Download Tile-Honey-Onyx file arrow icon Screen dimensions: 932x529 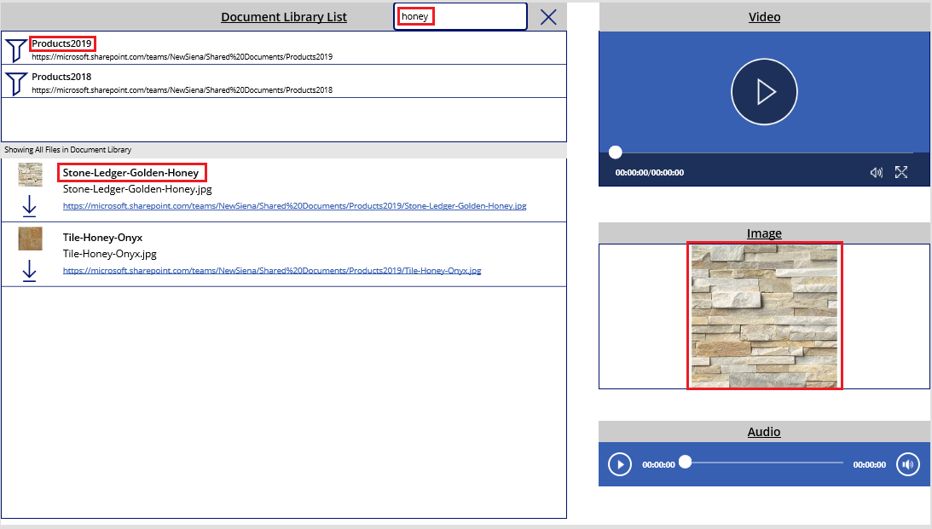(x=29, y=271)
